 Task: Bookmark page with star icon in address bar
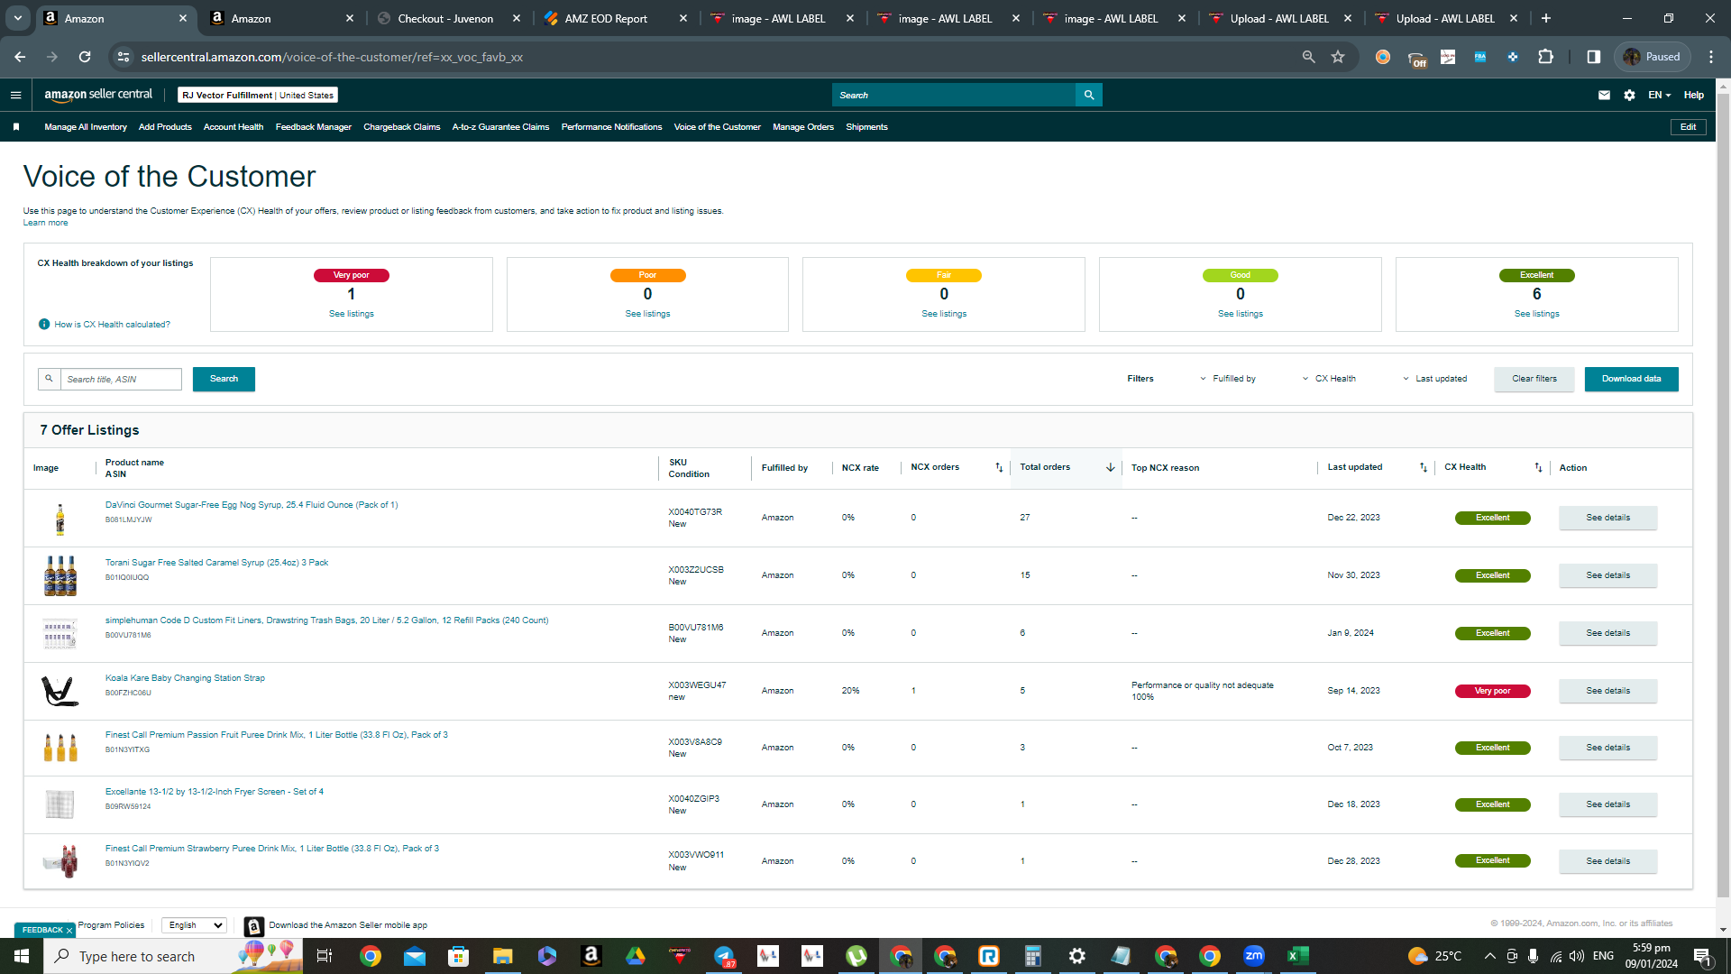[1338, 57]
